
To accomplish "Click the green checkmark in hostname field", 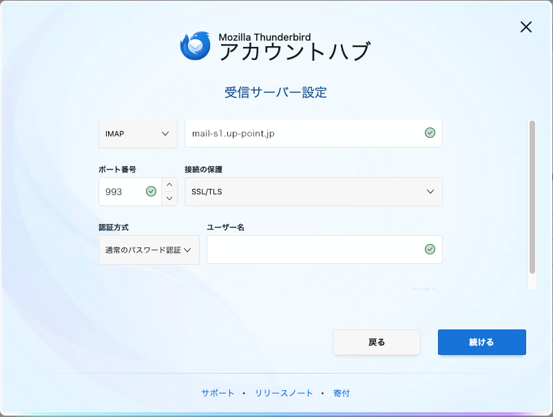I will [x=430, y=133].
